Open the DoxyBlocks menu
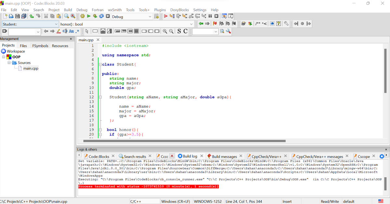390x204 pixels. point(180,10)
